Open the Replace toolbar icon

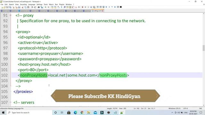point(42,7)
